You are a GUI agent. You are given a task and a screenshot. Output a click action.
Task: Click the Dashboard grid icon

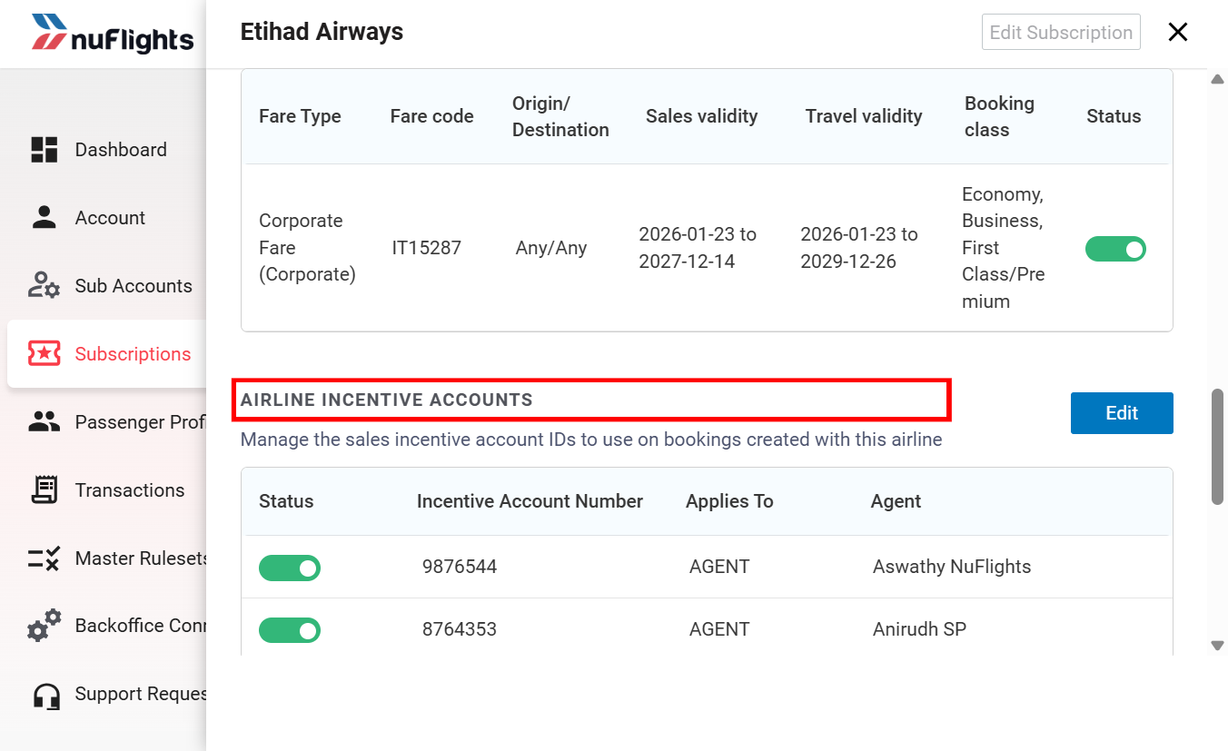(x=44, y=150)
